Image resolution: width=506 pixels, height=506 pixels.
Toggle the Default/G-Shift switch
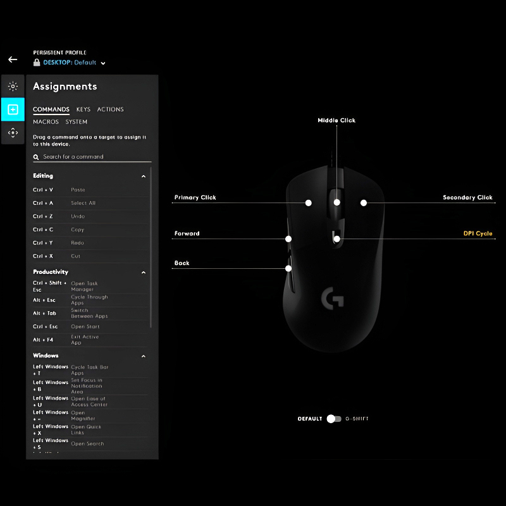pyautogui.click(x=333, y=419)
